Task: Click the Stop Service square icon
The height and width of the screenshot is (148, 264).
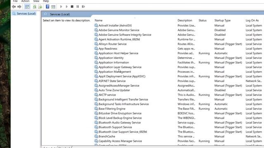Action: click(x=72, y=7)
